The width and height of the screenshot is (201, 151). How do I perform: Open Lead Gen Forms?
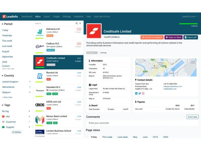[x=102, y=17]
